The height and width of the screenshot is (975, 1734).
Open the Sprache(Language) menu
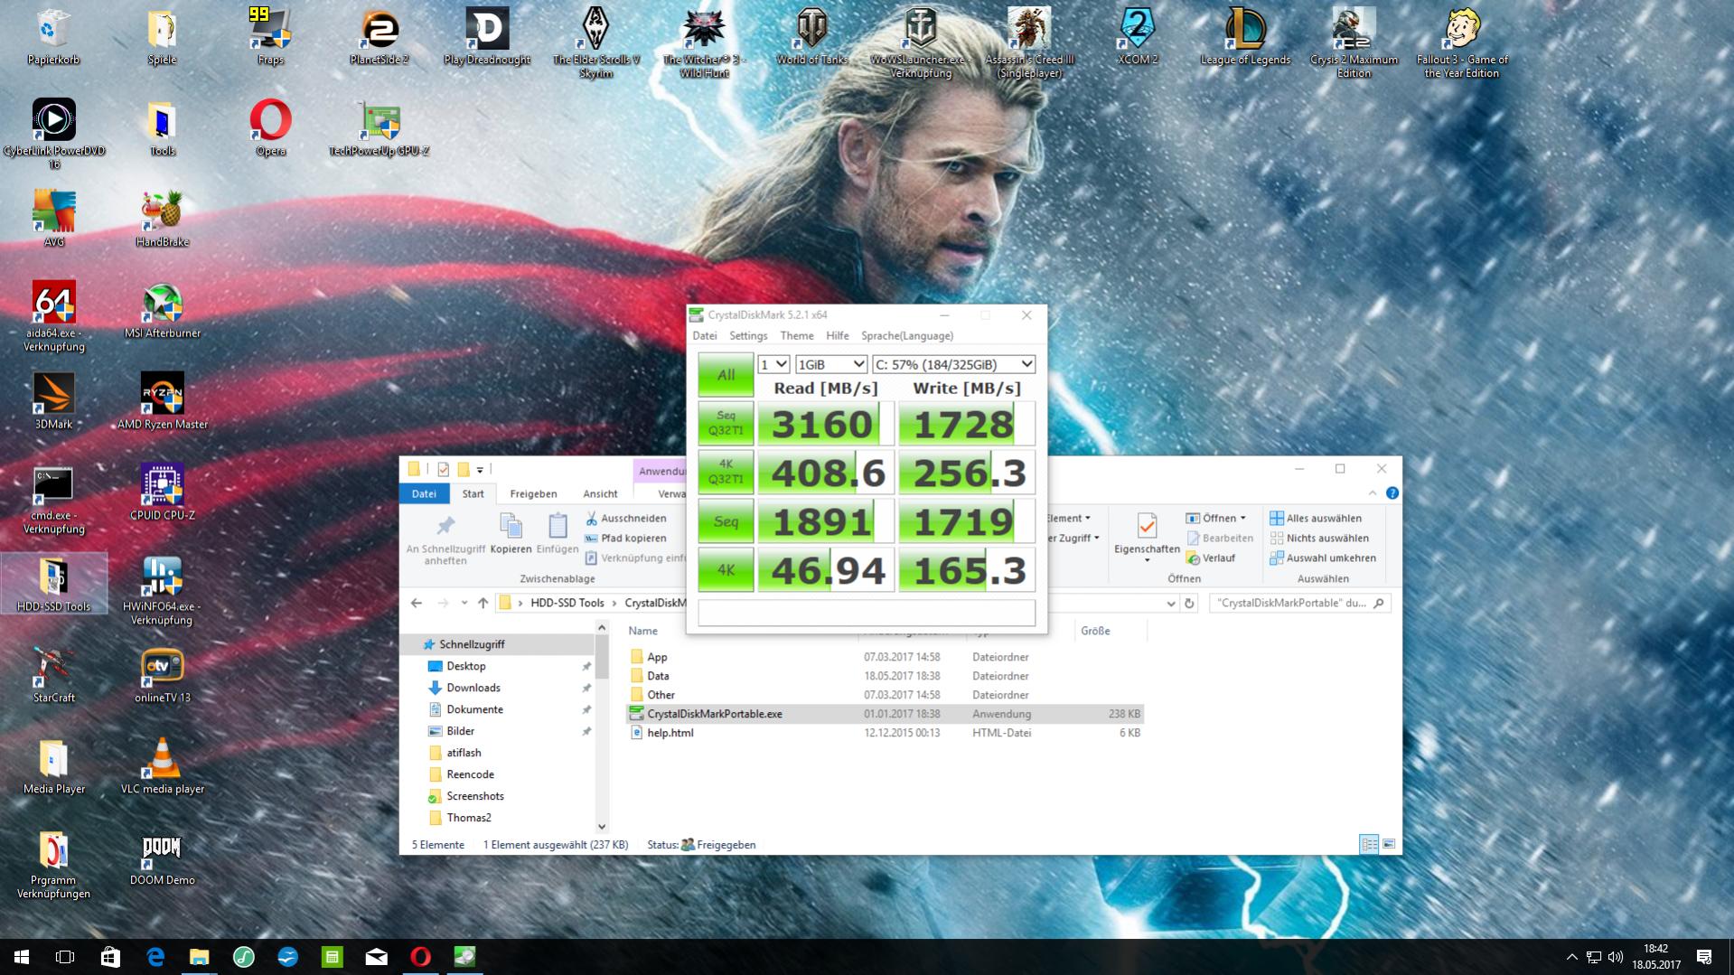pyautogui.click(x=907, y=335)
